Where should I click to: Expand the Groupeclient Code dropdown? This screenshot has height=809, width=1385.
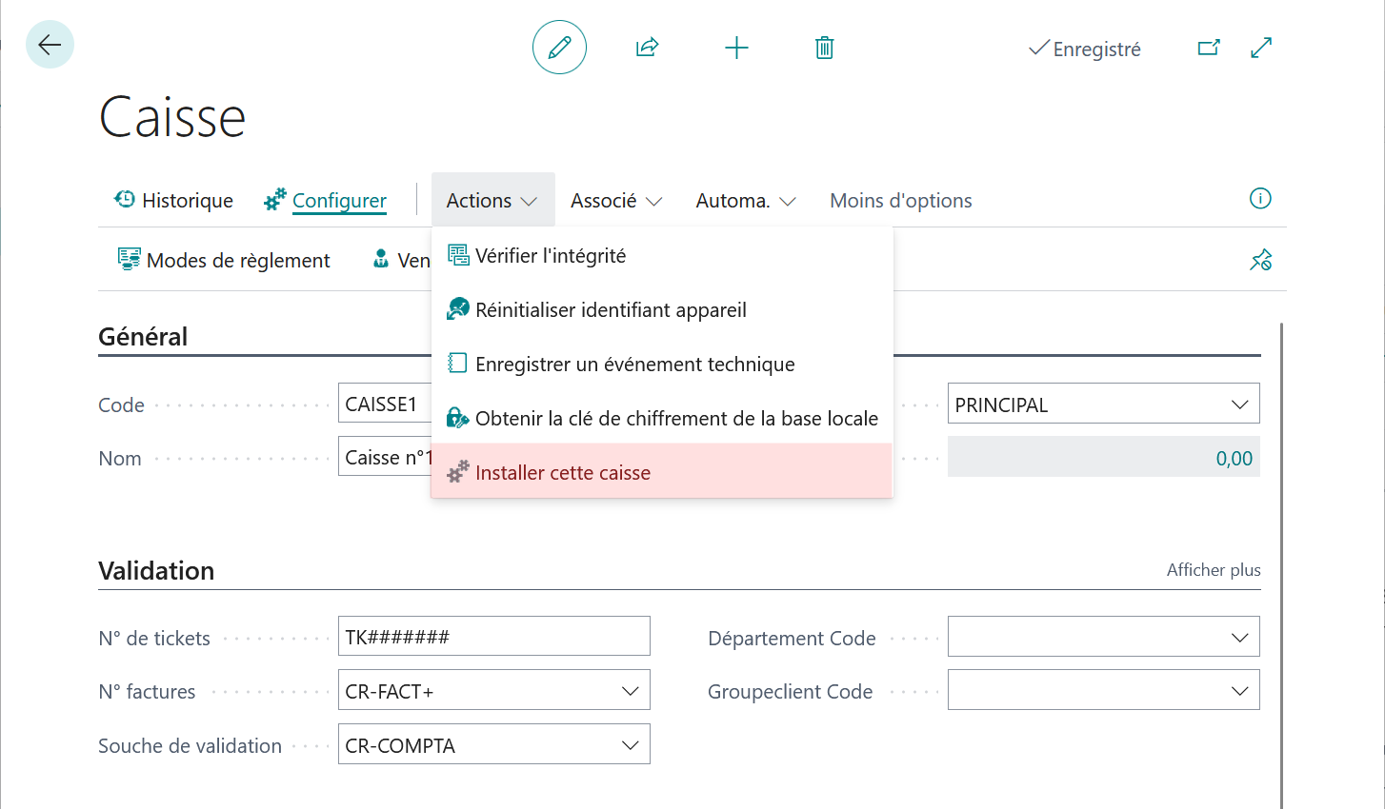[x=1104, y=691]
